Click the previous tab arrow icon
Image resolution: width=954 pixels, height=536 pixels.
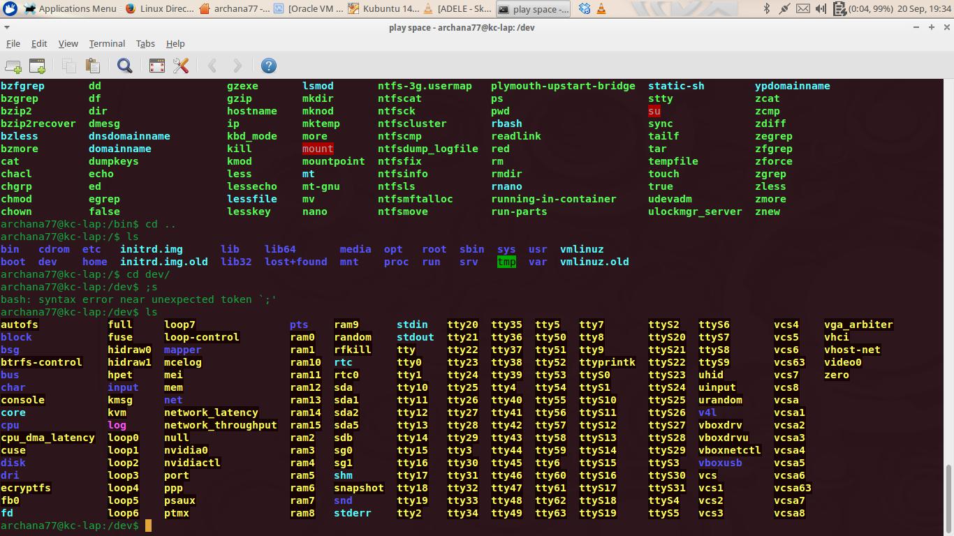pos(212,66)
